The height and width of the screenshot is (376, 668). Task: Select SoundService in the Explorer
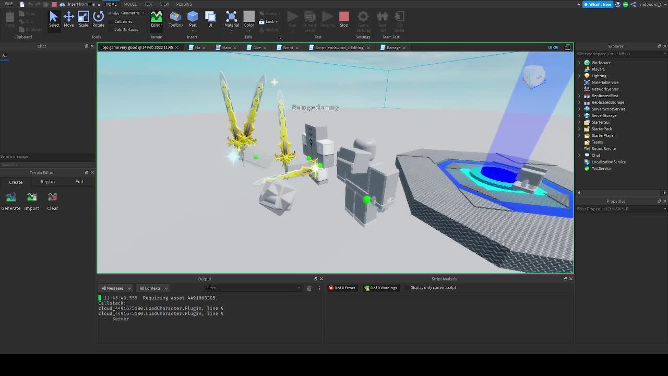tap(603, 149)
